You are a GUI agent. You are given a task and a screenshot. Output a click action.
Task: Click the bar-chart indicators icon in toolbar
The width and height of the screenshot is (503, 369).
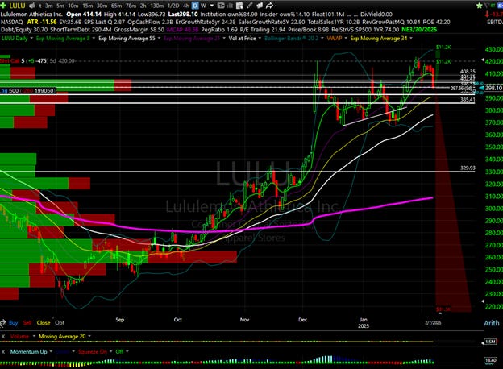pyautogui.click(x=230, y=6)
